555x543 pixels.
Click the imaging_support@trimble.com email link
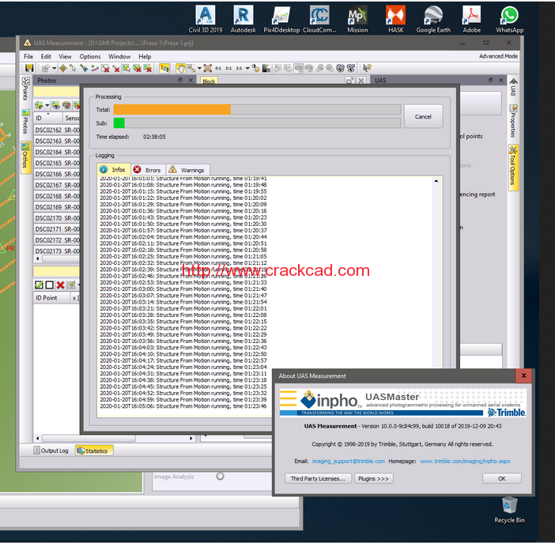349,462
